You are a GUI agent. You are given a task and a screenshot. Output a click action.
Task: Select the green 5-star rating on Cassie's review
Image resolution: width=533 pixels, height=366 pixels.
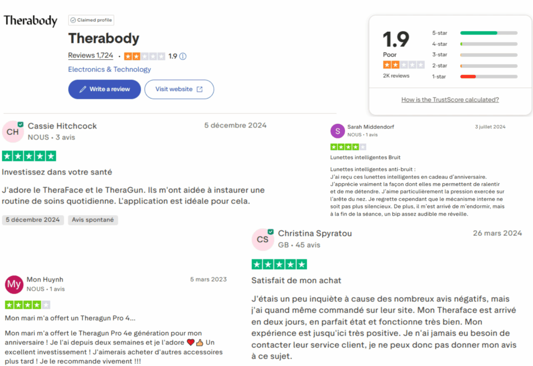[x=29, y=156]
